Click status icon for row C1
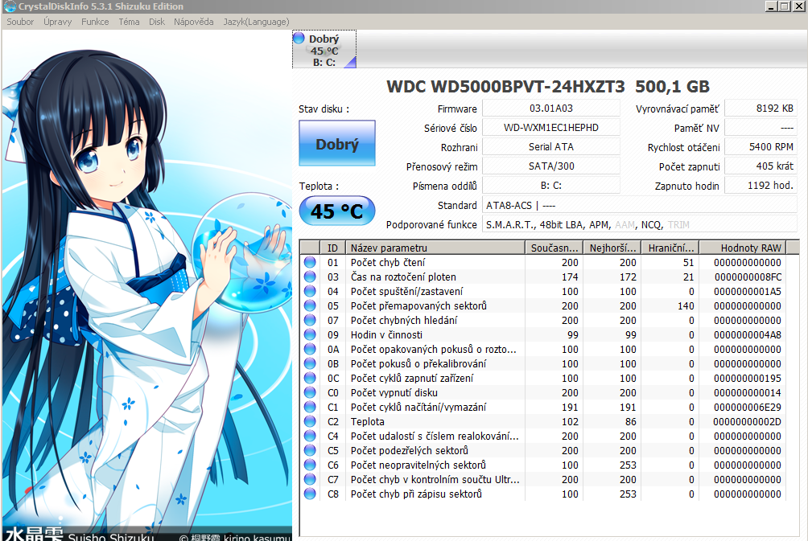Screen dimensions: 808x541 (x=310, y=407)
